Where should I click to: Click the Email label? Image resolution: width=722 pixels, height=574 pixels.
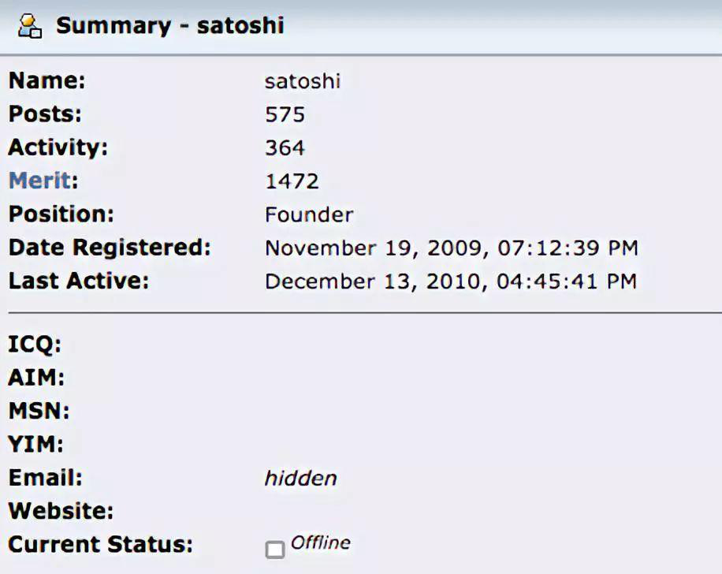pyautogui.click(x=46, y=478)
